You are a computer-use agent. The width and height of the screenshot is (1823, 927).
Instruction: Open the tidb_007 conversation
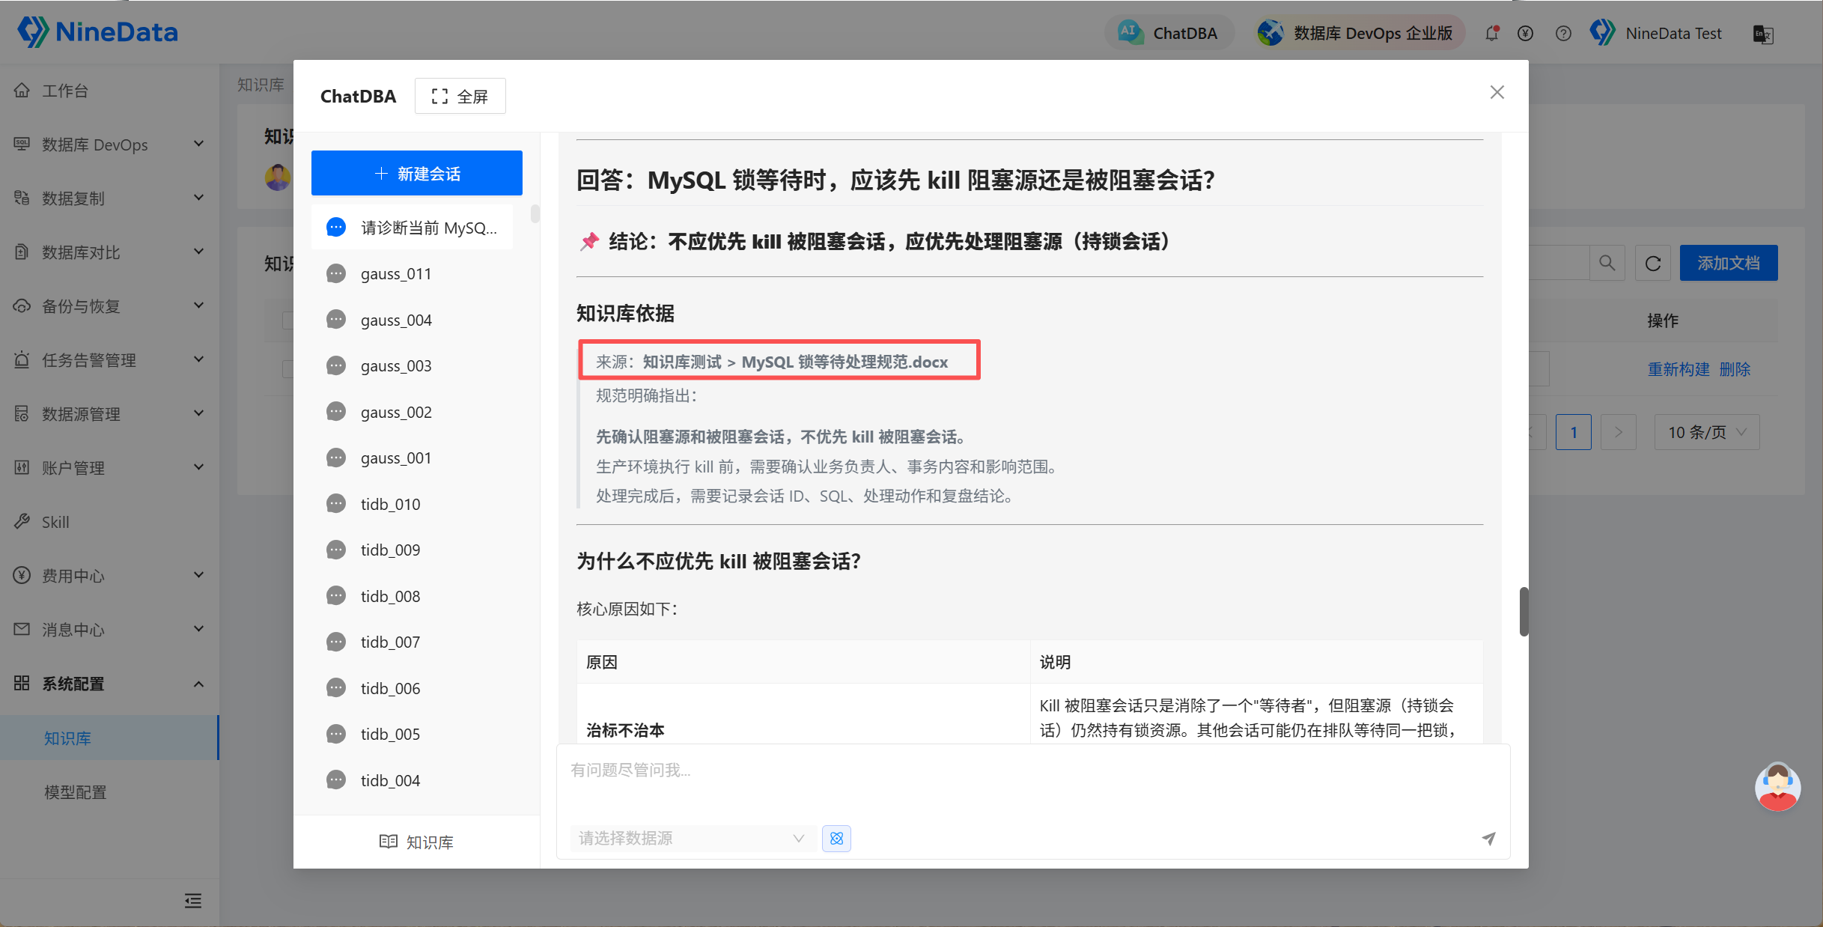[x=413, y=642]
